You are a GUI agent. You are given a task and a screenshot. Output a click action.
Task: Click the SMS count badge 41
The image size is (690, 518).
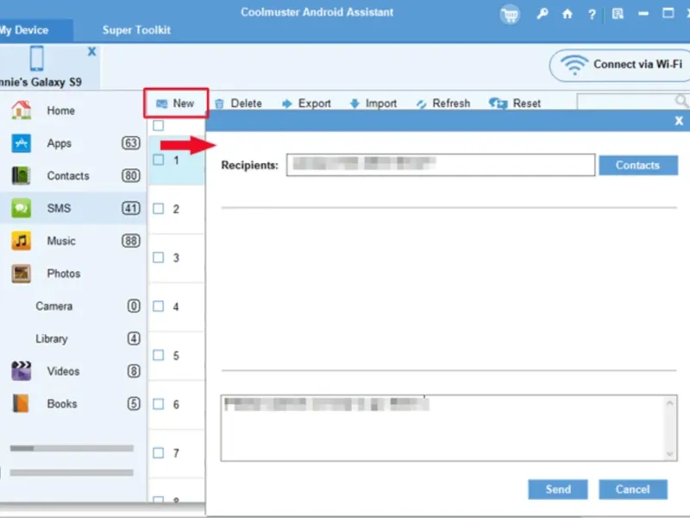coord(131,208)
